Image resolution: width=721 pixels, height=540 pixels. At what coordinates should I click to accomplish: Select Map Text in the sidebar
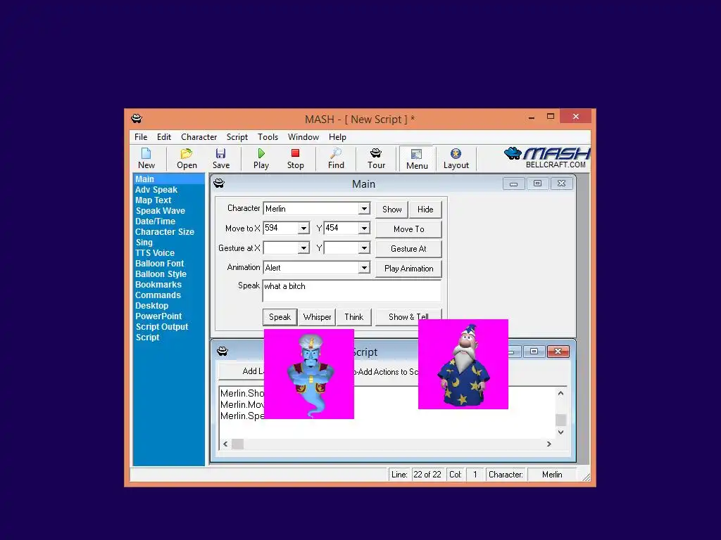coord(153,200)
